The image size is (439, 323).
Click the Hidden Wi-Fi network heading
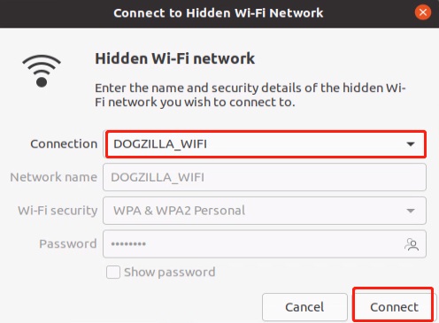[174, 58]
